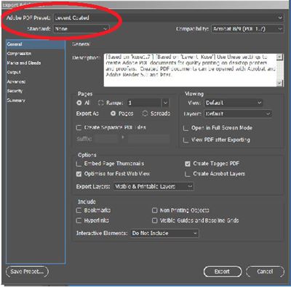Viewport: 291px width, 288px height.
Task: Select the General category
Action: pos(36,44)
